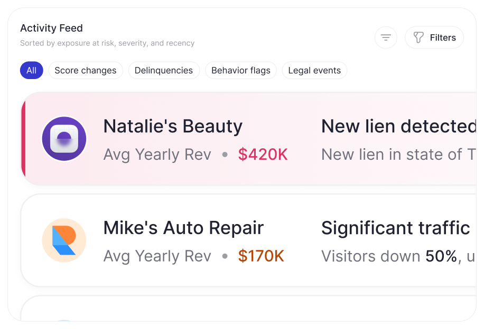Click the New lien detected headline
Viewport: 484px width, 329px height.
tap(398, 127)
